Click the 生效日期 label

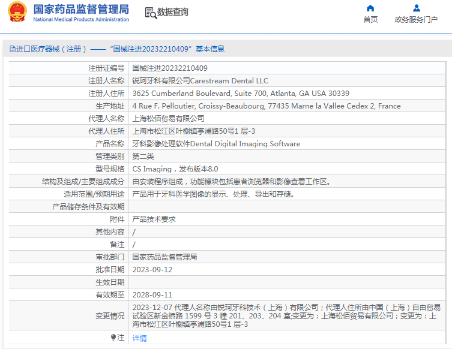110,282
